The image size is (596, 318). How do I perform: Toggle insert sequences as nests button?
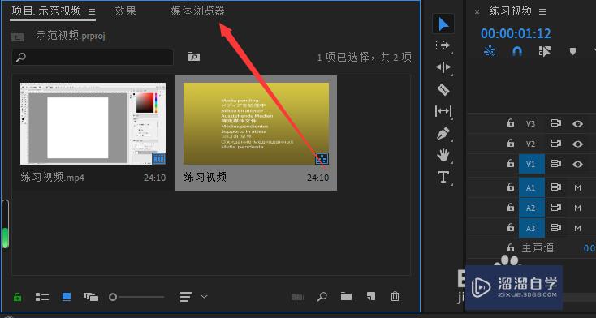point(490,52)
